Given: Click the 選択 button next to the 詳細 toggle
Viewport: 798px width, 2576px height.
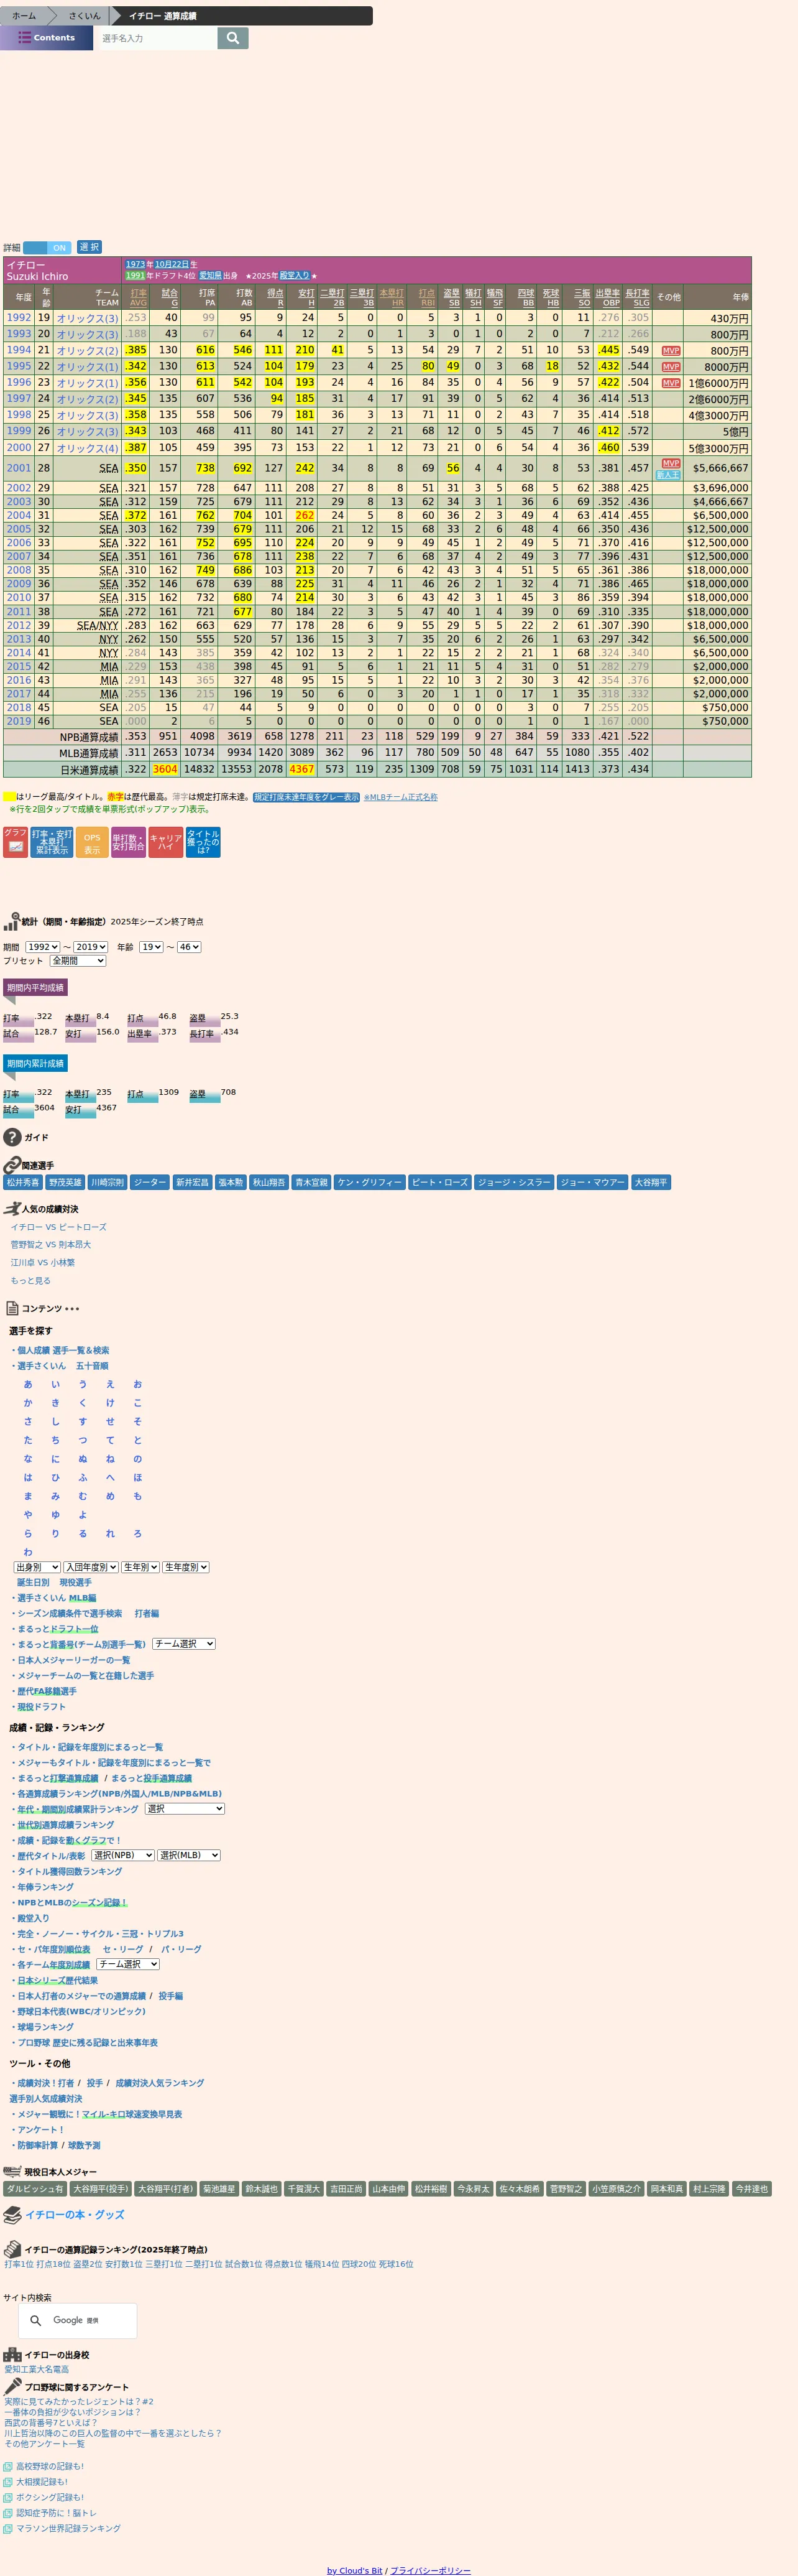Looking at the screenshot, I should [89, 247].
